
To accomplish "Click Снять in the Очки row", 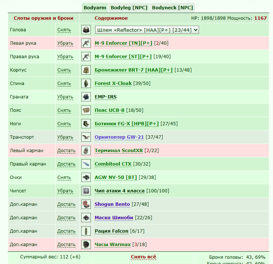I will point(64,177).
